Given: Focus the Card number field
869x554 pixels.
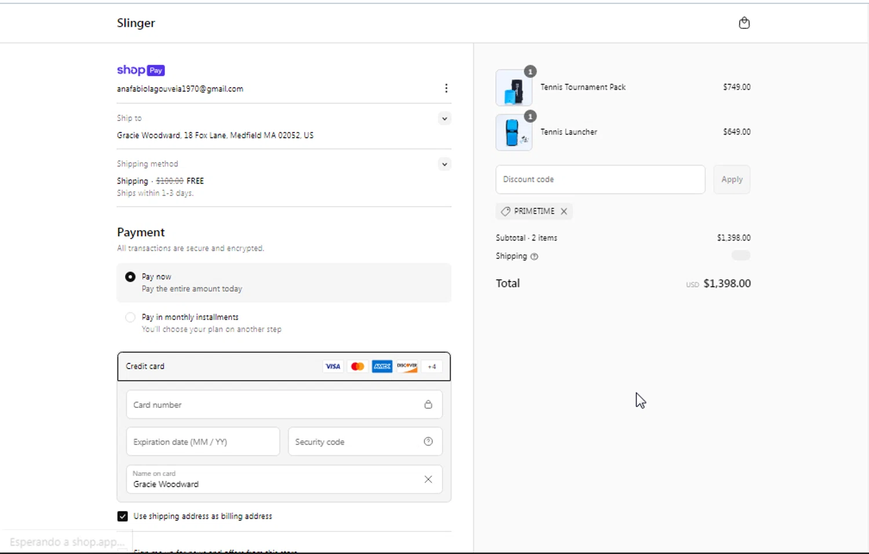Looking at the screenshot, I should click(x=284, y=404).
